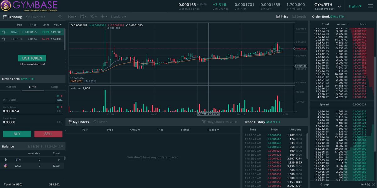Click the Spread value 0.0000027

pyautogui.click(x=359, y=105)
